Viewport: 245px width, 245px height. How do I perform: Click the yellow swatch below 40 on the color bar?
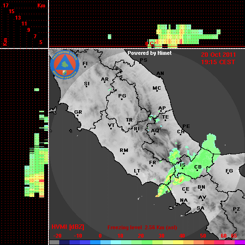[178, 243]
